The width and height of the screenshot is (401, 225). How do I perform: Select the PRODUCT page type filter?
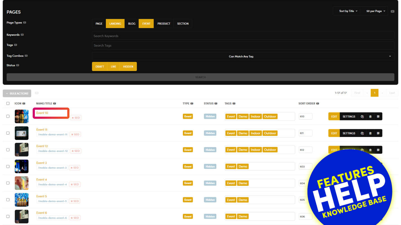point(164,24)
